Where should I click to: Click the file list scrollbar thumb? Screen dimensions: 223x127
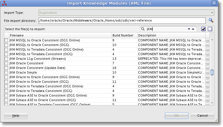coord(212,72)
